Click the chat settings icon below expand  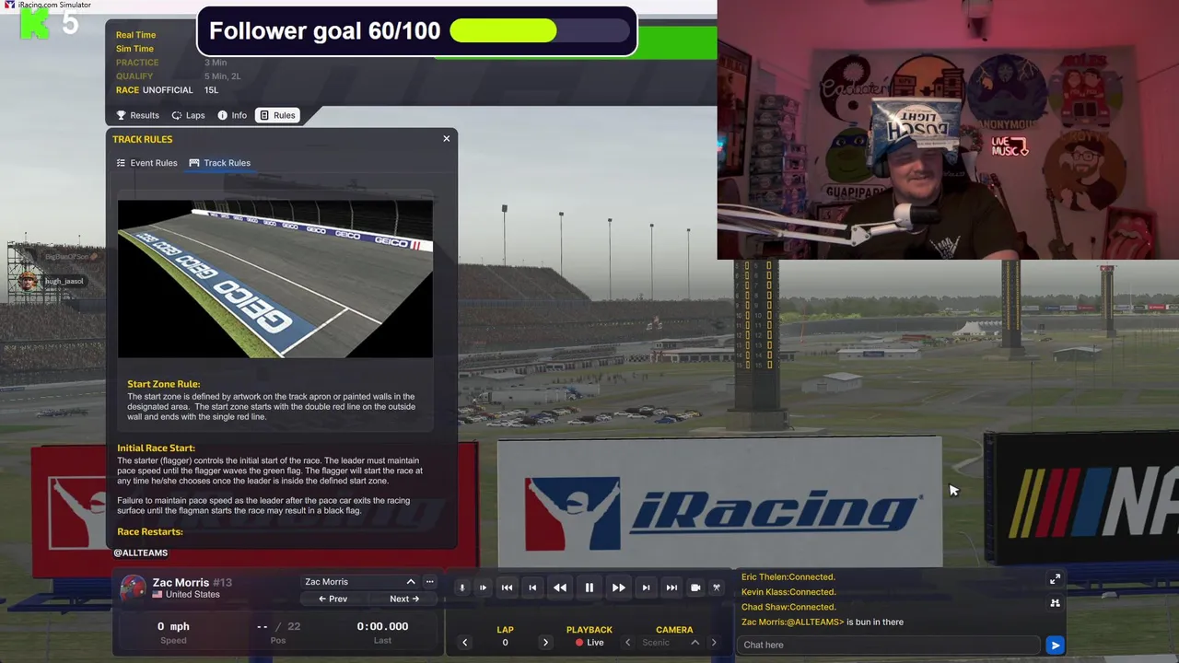(x=1055, y=603)
